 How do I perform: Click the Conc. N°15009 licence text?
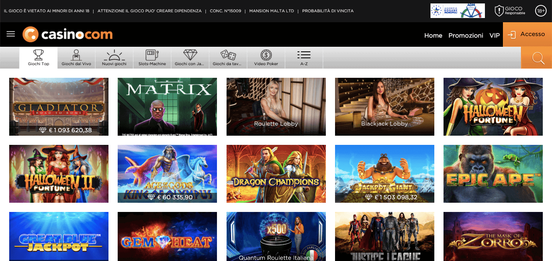225,11
